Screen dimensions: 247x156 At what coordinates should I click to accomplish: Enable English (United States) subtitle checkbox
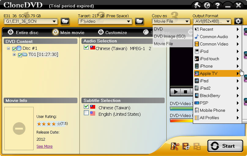coord(86,113)
